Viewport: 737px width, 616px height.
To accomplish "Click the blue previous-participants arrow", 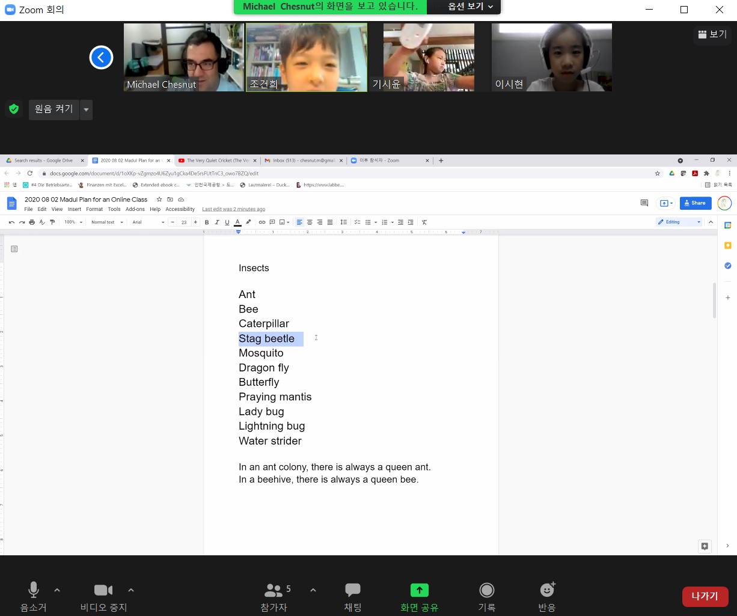I will tap(101, 58).
